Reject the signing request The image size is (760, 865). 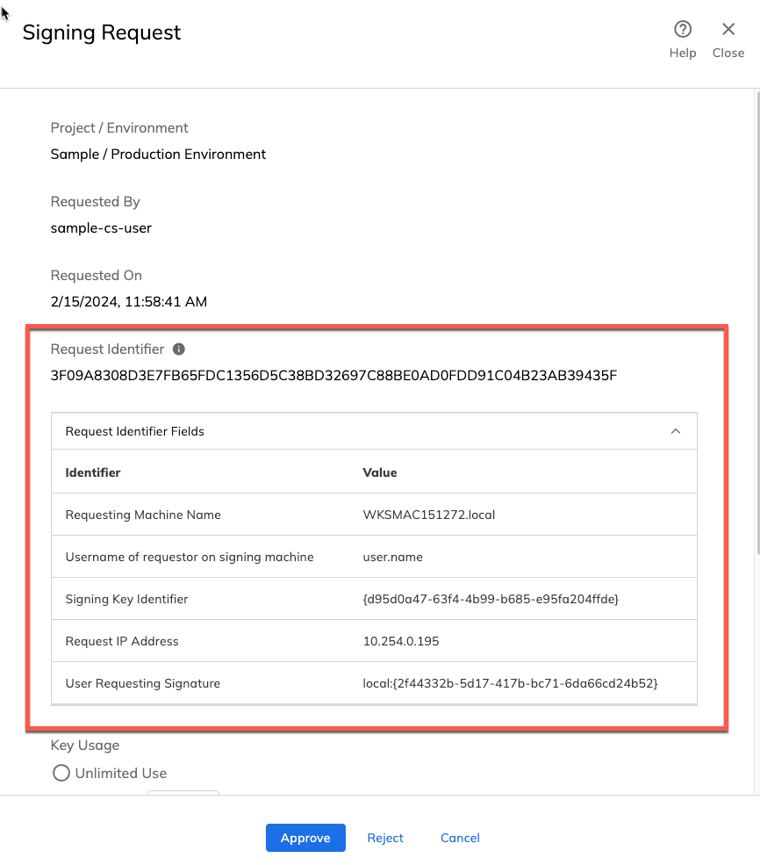tap(385, 838)
